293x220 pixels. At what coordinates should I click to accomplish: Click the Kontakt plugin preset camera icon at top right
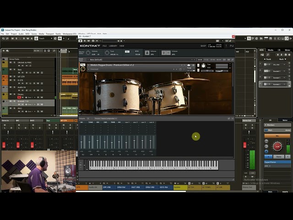tap(217, 41)
